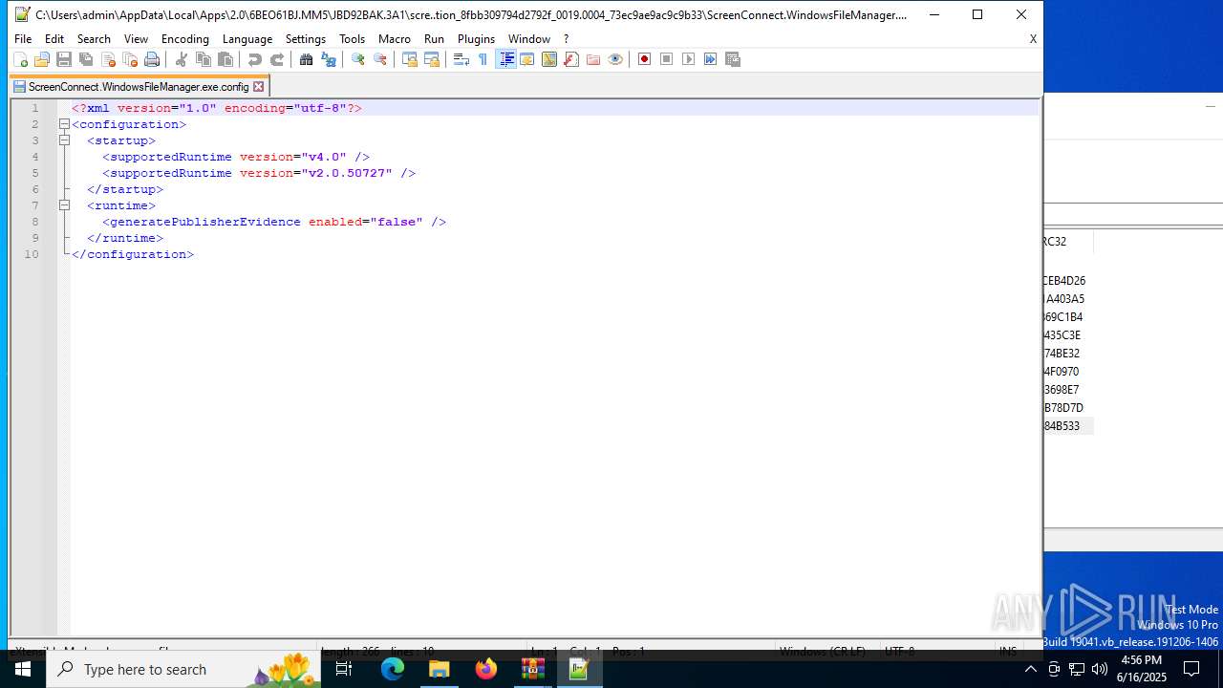The height and width of the screenshot is (688, 1223).
Task: Click the Print toolbar icon
Action: point(152,59)
